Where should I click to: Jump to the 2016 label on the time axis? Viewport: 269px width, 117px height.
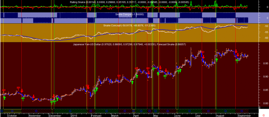pyautogui.click(x=74, y=115)
